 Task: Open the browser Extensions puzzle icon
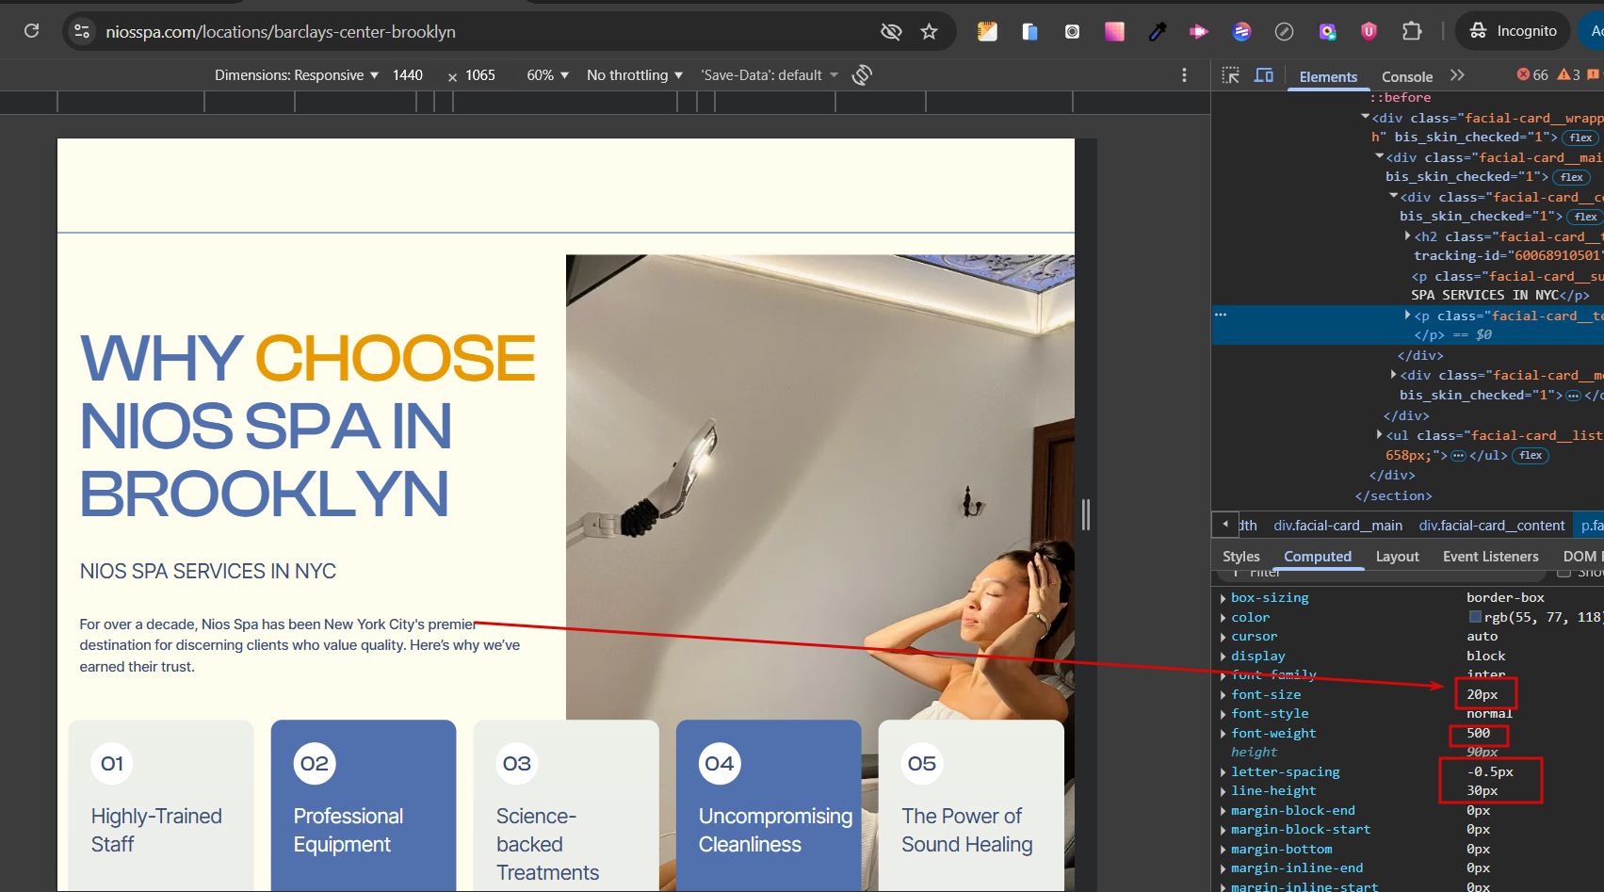1411,31
